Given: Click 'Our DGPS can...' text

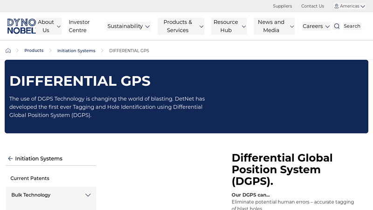Looking at the screenshot, I should tap(251, 195).
